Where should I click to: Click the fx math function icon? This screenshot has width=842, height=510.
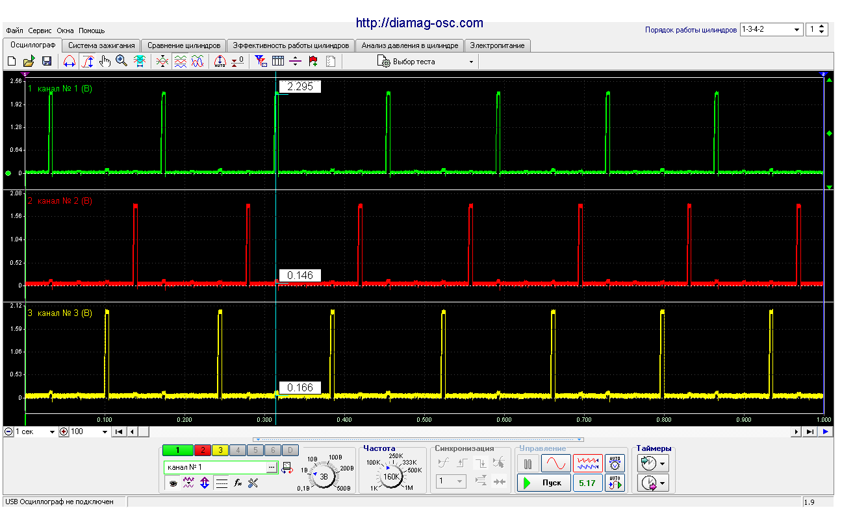click(x=237, y=483)
